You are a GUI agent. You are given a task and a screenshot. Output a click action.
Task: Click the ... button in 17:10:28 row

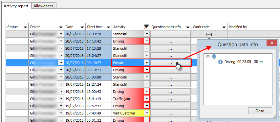point(170,48)
